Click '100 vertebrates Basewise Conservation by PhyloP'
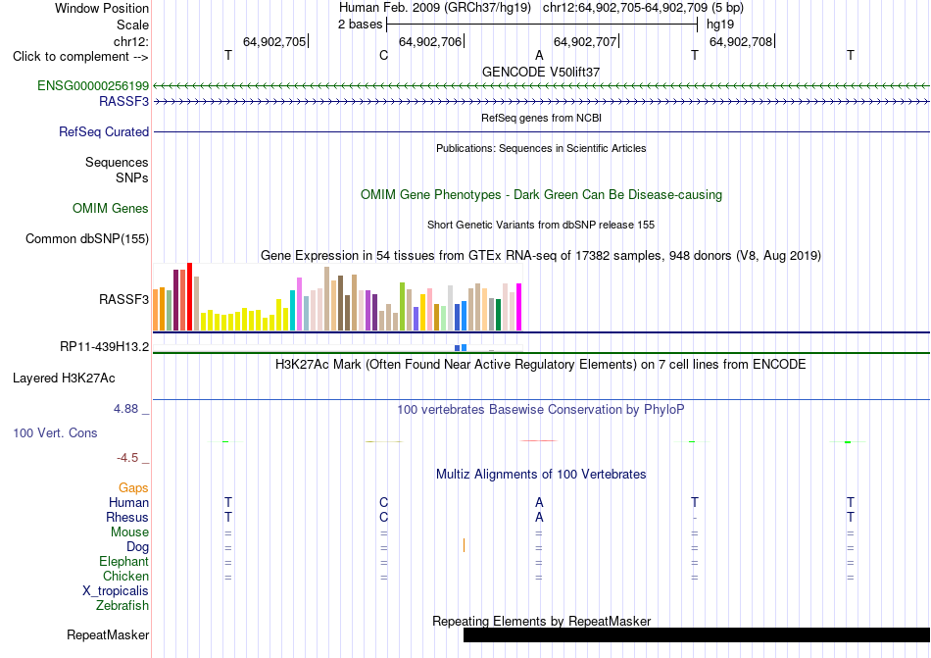 click(x=540, y=409)
